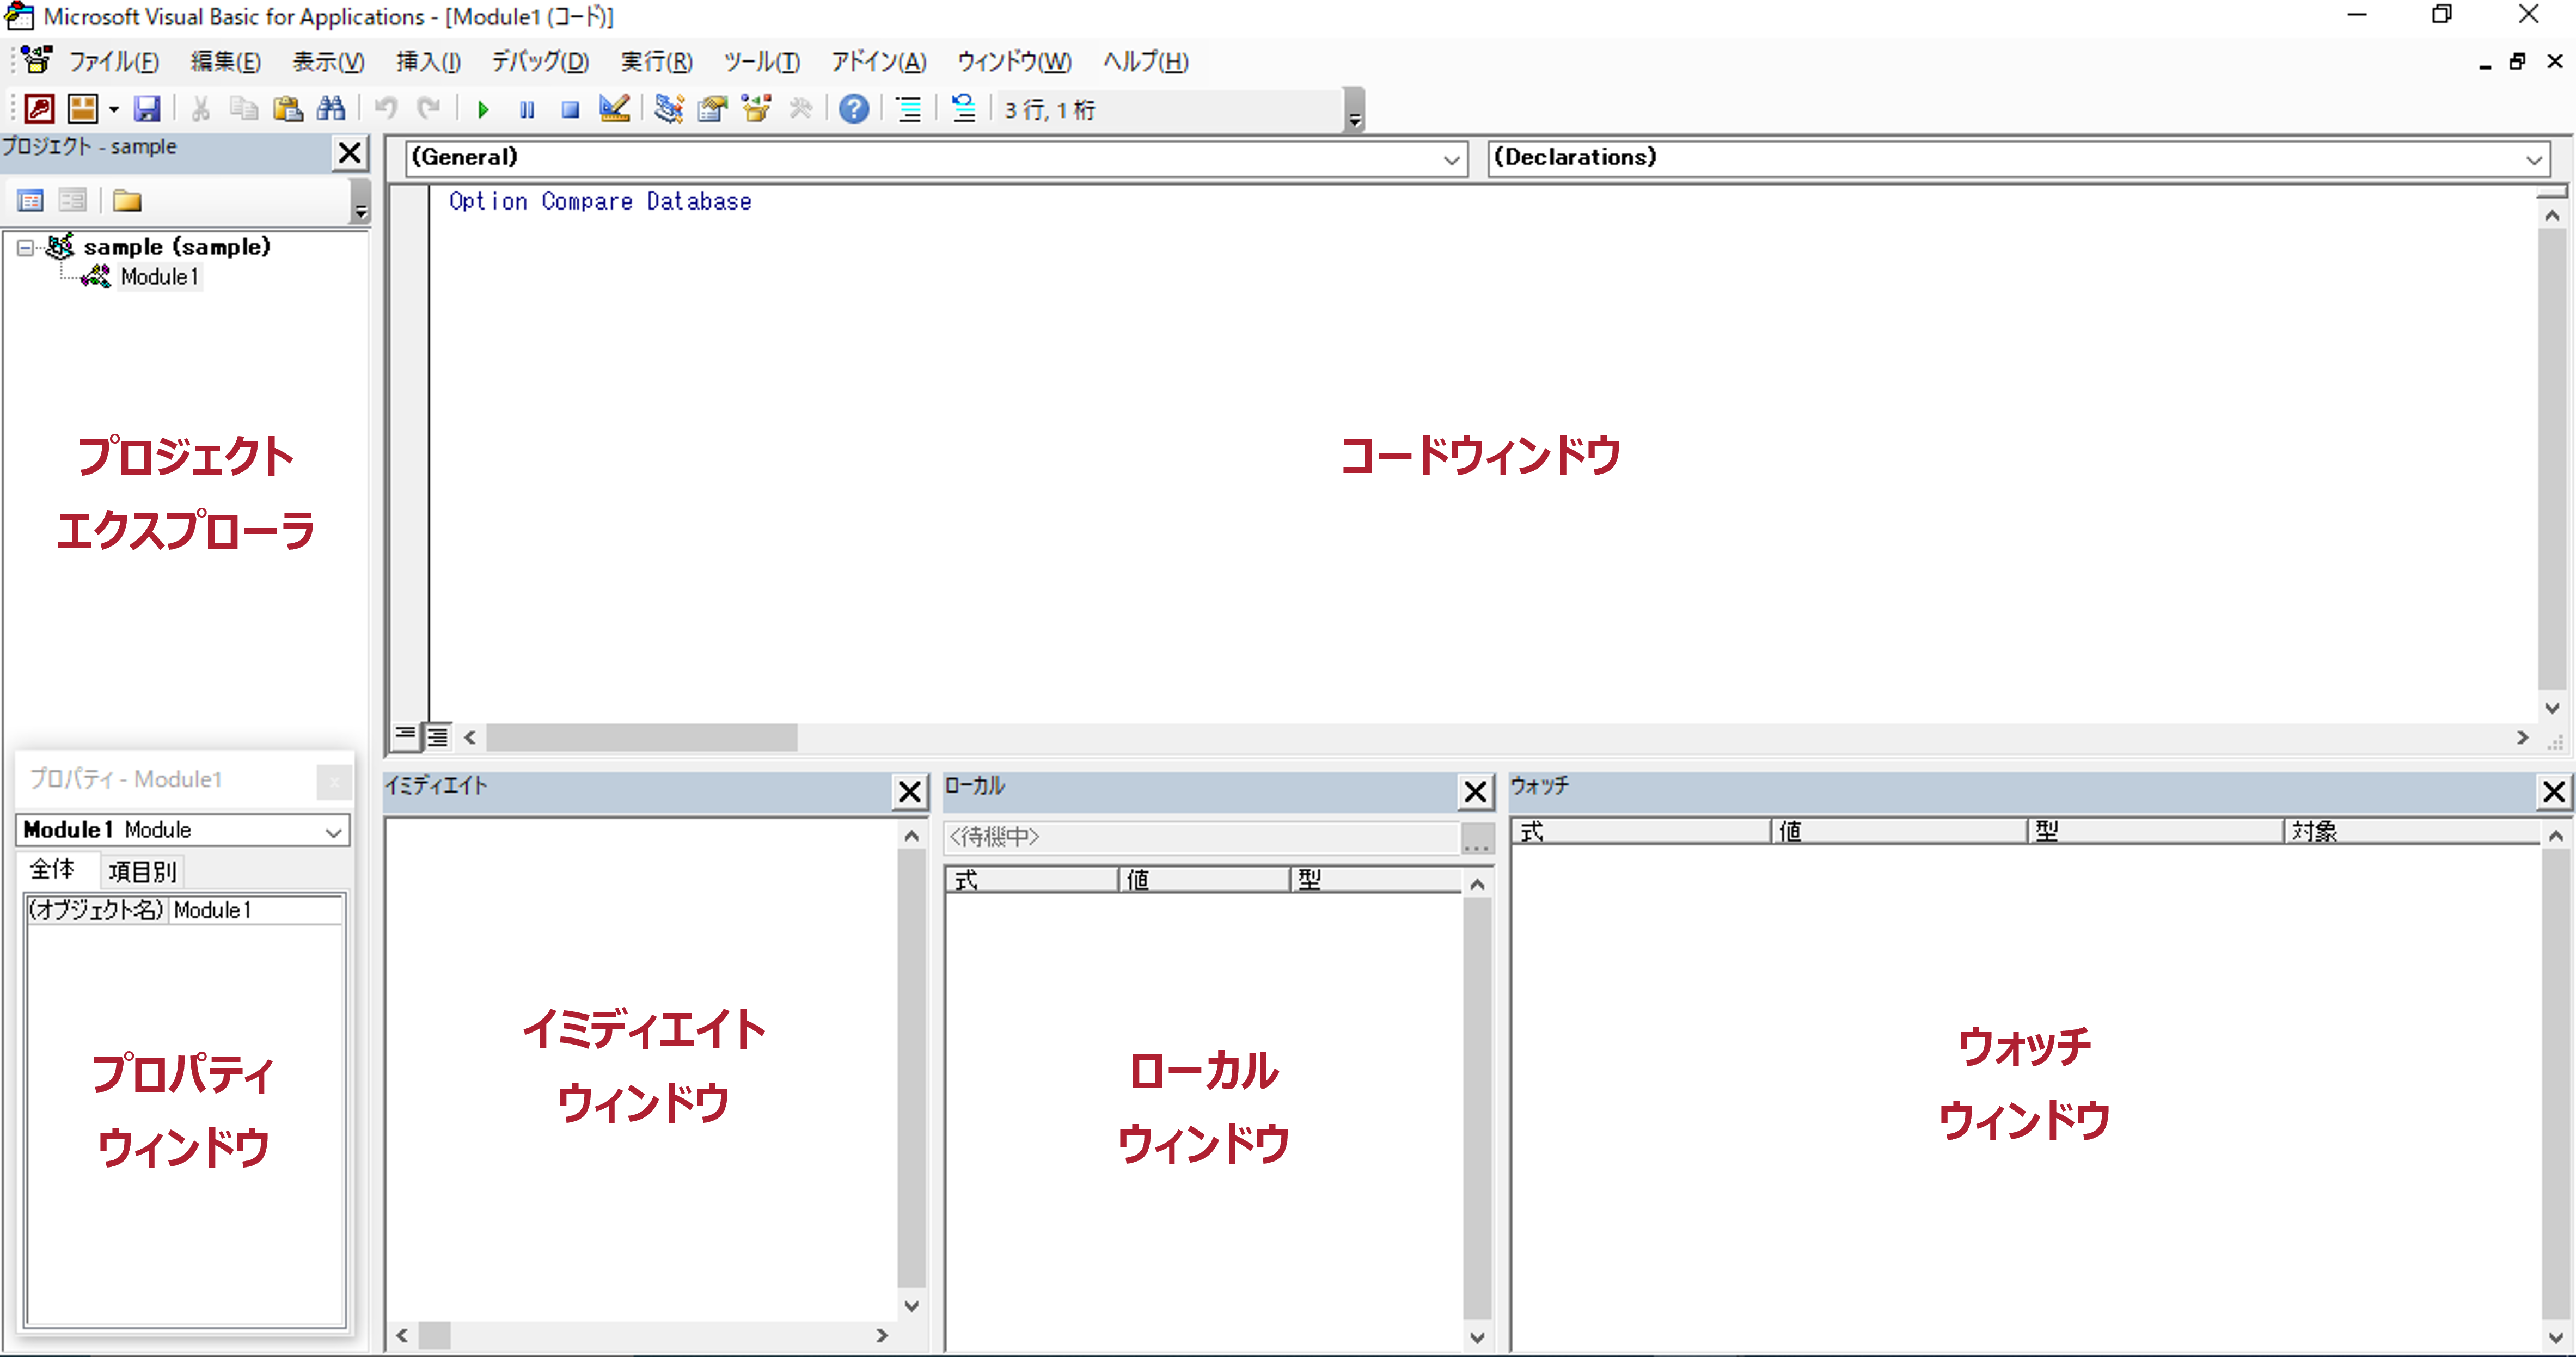Open the (Declarations) procedure dropdown
2576x1357 pixels.
2533,159
